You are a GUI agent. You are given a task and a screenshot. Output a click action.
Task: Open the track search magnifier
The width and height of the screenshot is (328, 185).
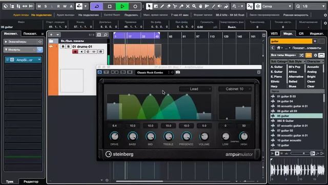(106, 34)
